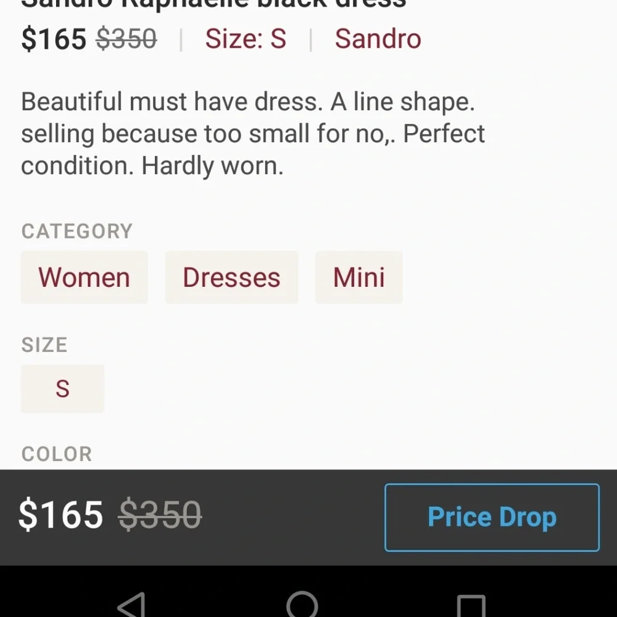617x617 pixels.
Task: Select the Women category tag
Action: [x=84, y=277]
